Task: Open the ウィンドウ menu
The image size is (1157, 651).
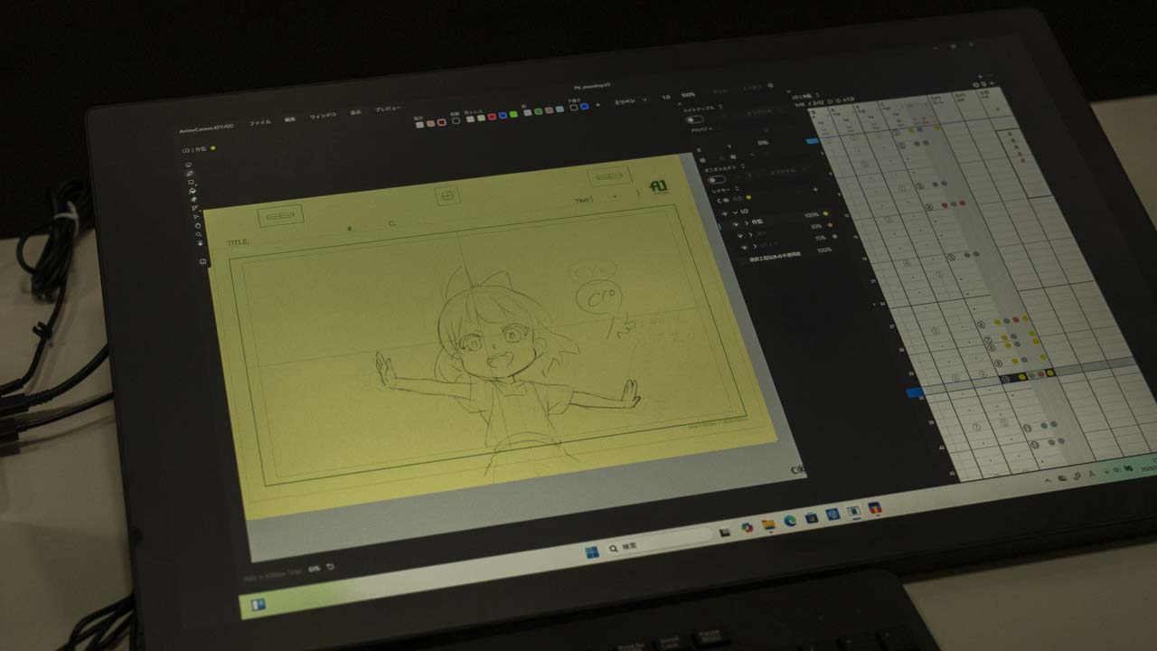Action: click(x=323, y=116)
